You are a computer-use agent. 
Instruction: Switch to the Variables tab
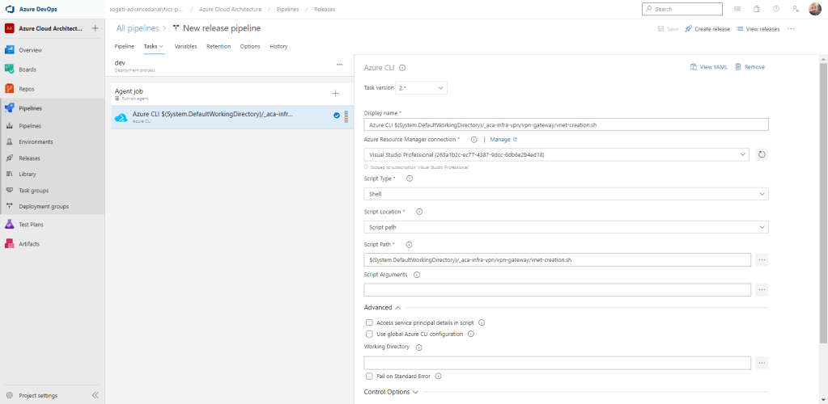click(185, 46)
